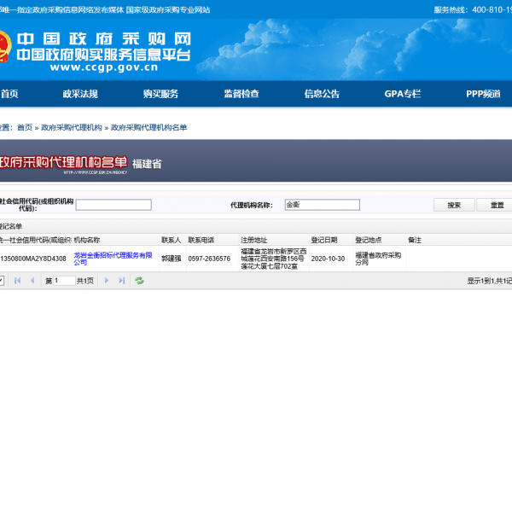Click 政府采购代理机构名单 breadcrumb link
Screen dimensions: 512x512
coord(148,127)
